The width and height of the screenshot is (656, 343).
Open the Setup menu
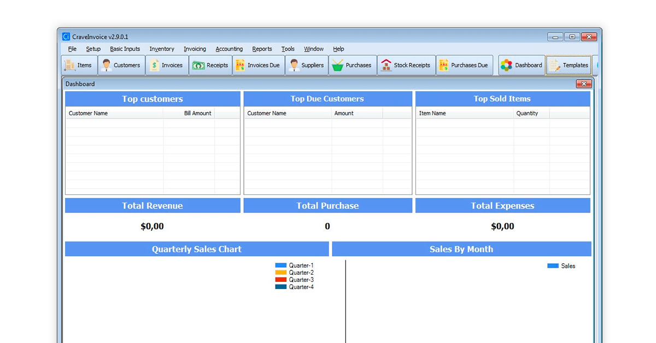click(93, 49)
